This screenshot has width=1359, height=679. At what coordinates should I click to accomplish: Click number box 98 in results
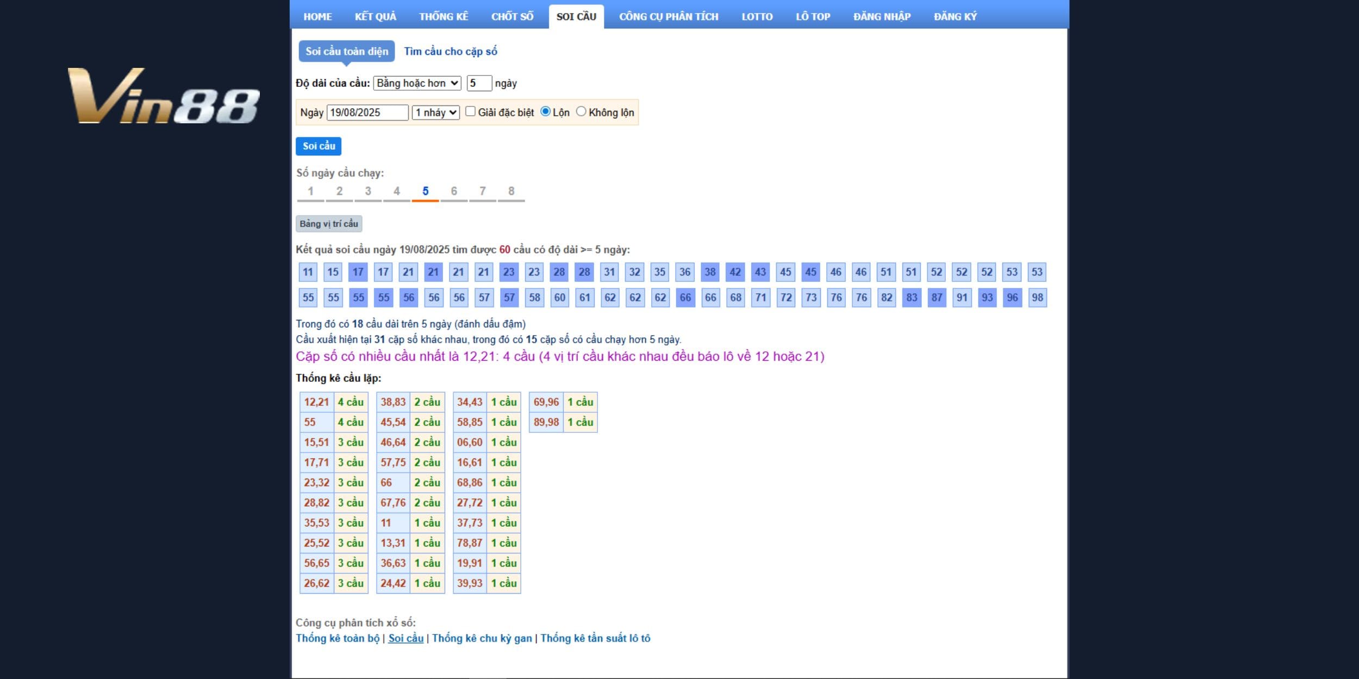pos(1037,298)
